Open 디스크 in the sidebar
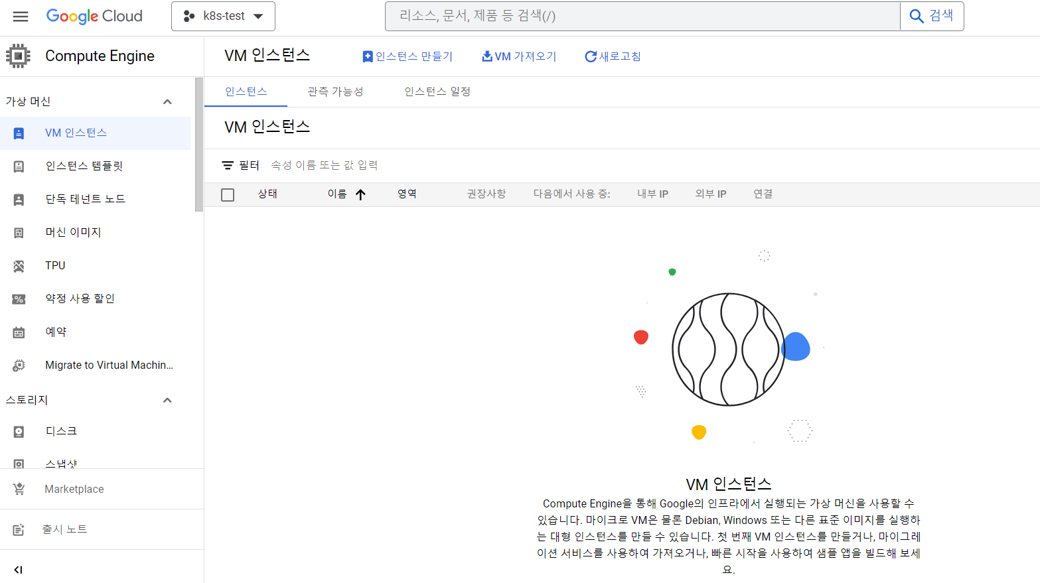Image resolution: width=1040 pixels, height=583 pixels. [96, 432]
